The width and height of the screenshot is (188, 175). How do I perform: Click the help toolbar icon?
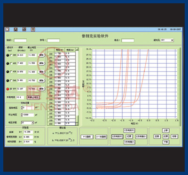(33, 29)
